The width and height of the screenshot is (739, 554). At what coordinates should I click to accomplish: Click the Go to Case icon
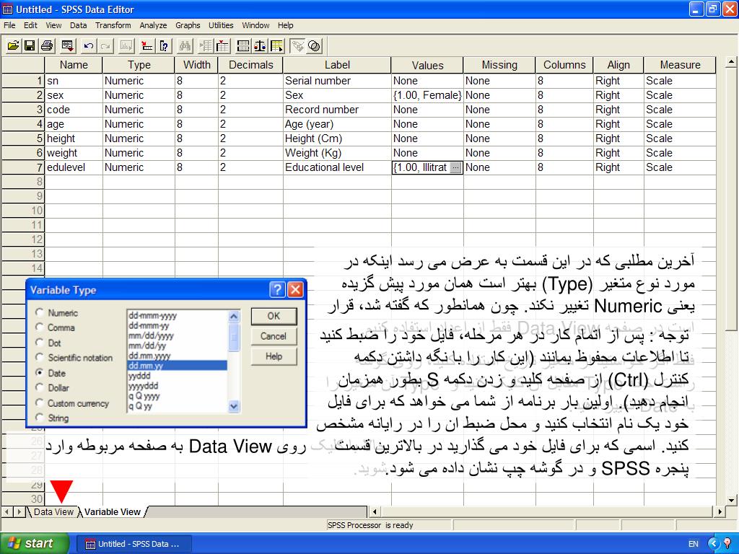147,45
